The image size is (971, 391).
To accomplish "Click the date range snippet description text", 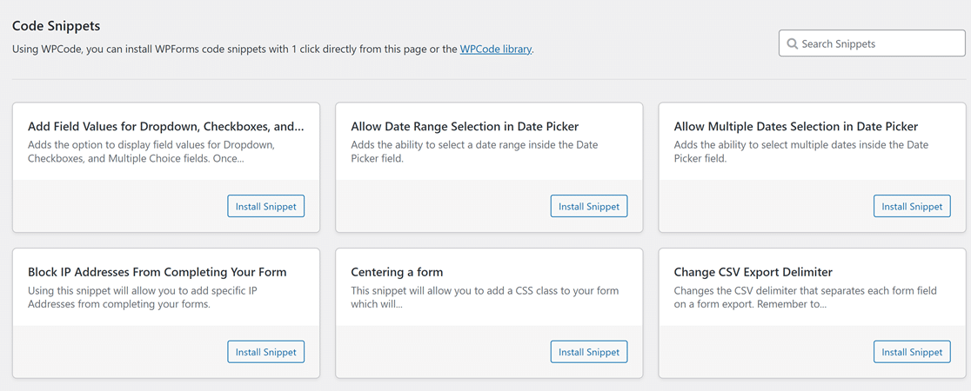I will point(474,152).
